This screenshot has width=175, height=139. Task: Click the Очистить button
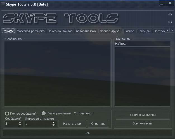coord(98,124)
